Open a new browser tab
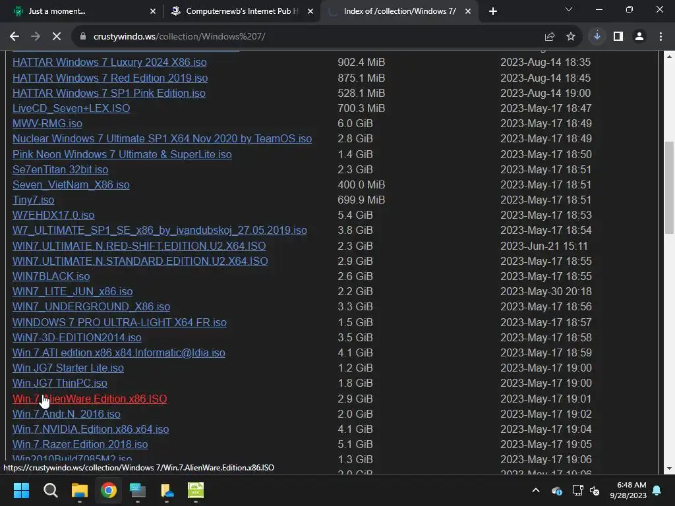 493,12
